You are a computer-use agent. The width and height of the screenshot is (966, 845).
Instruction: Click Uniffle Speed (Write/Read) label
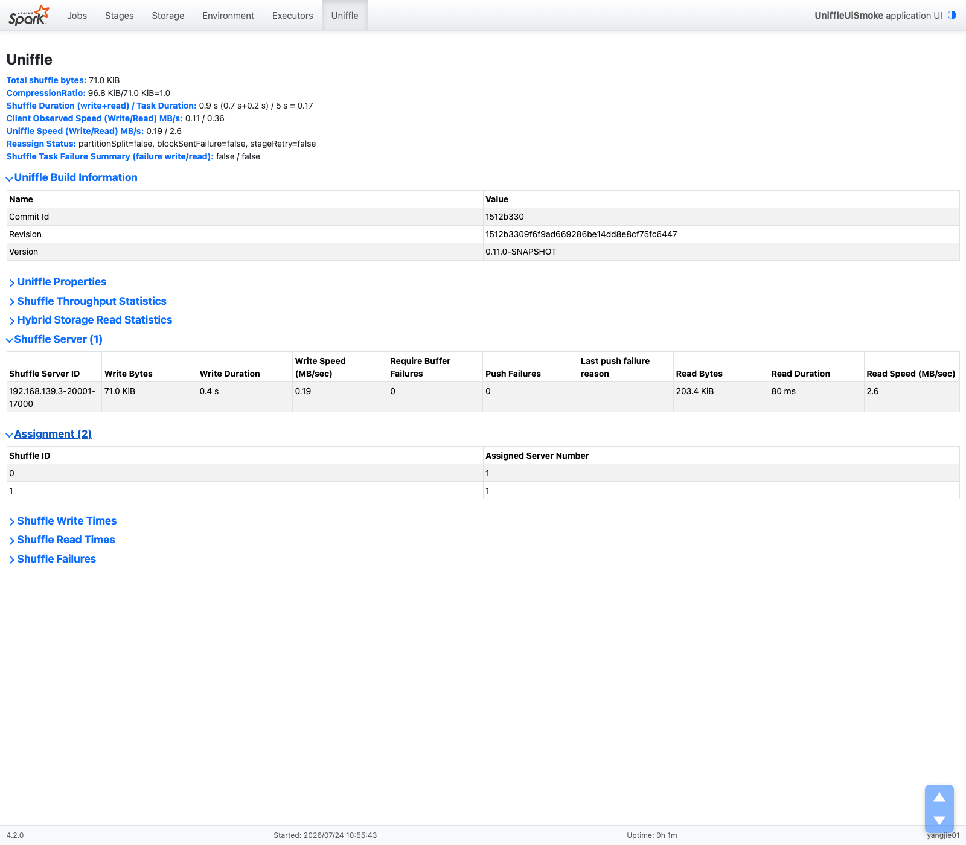click(x=75, y=131)
